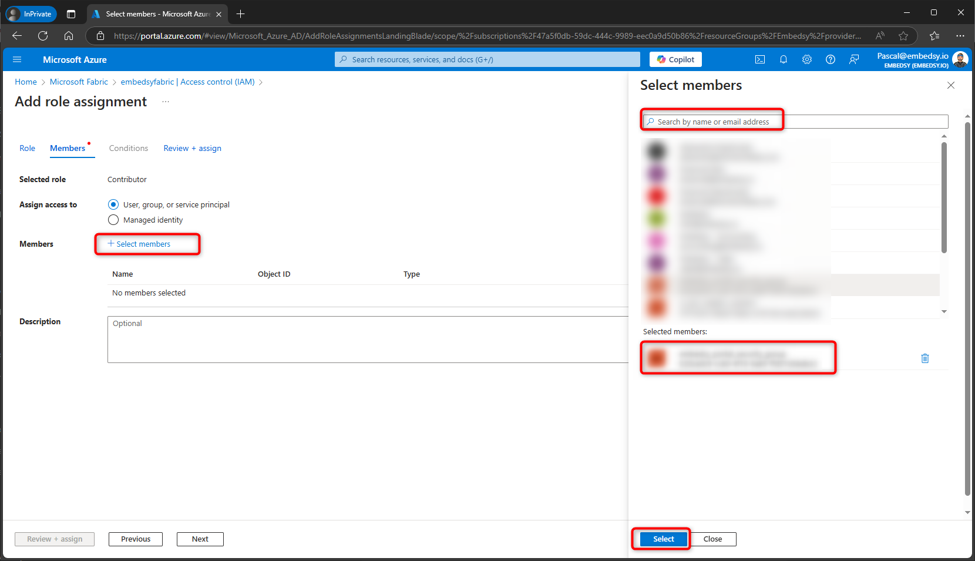Open the portal settings gear
This screenshot has height=561, width=975.
click(x=807, y=59)
